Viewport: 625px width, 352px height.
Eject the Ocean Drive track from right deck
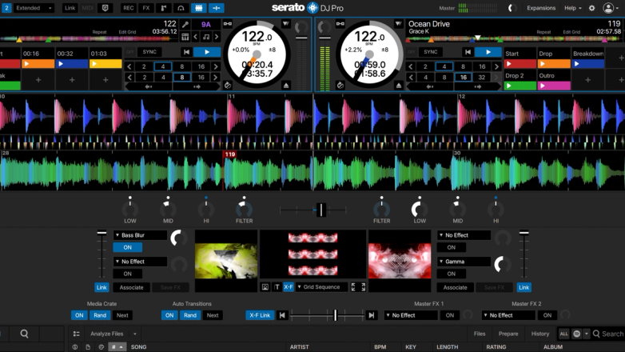tap(399, 86)
